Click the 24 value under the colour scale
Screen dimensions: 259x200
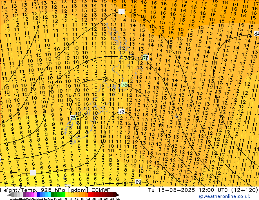tap(88, 199)
